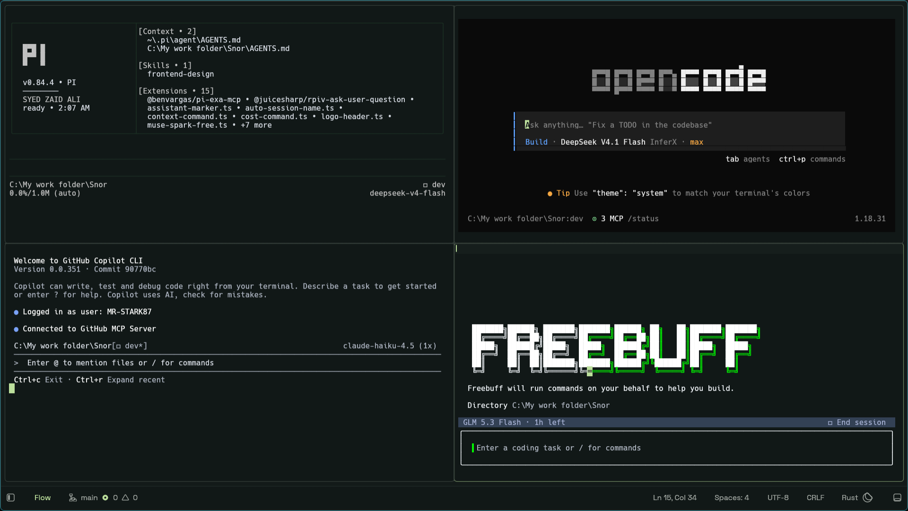The width and height of the screenshot is (908, 511).
Task: Open the Rust language selector
Action: click(x=850, y=497)
